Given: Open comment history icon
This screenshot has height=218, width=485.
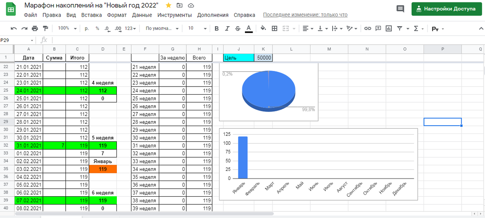Looking at the screenshot, I should [x=400, y=8].
